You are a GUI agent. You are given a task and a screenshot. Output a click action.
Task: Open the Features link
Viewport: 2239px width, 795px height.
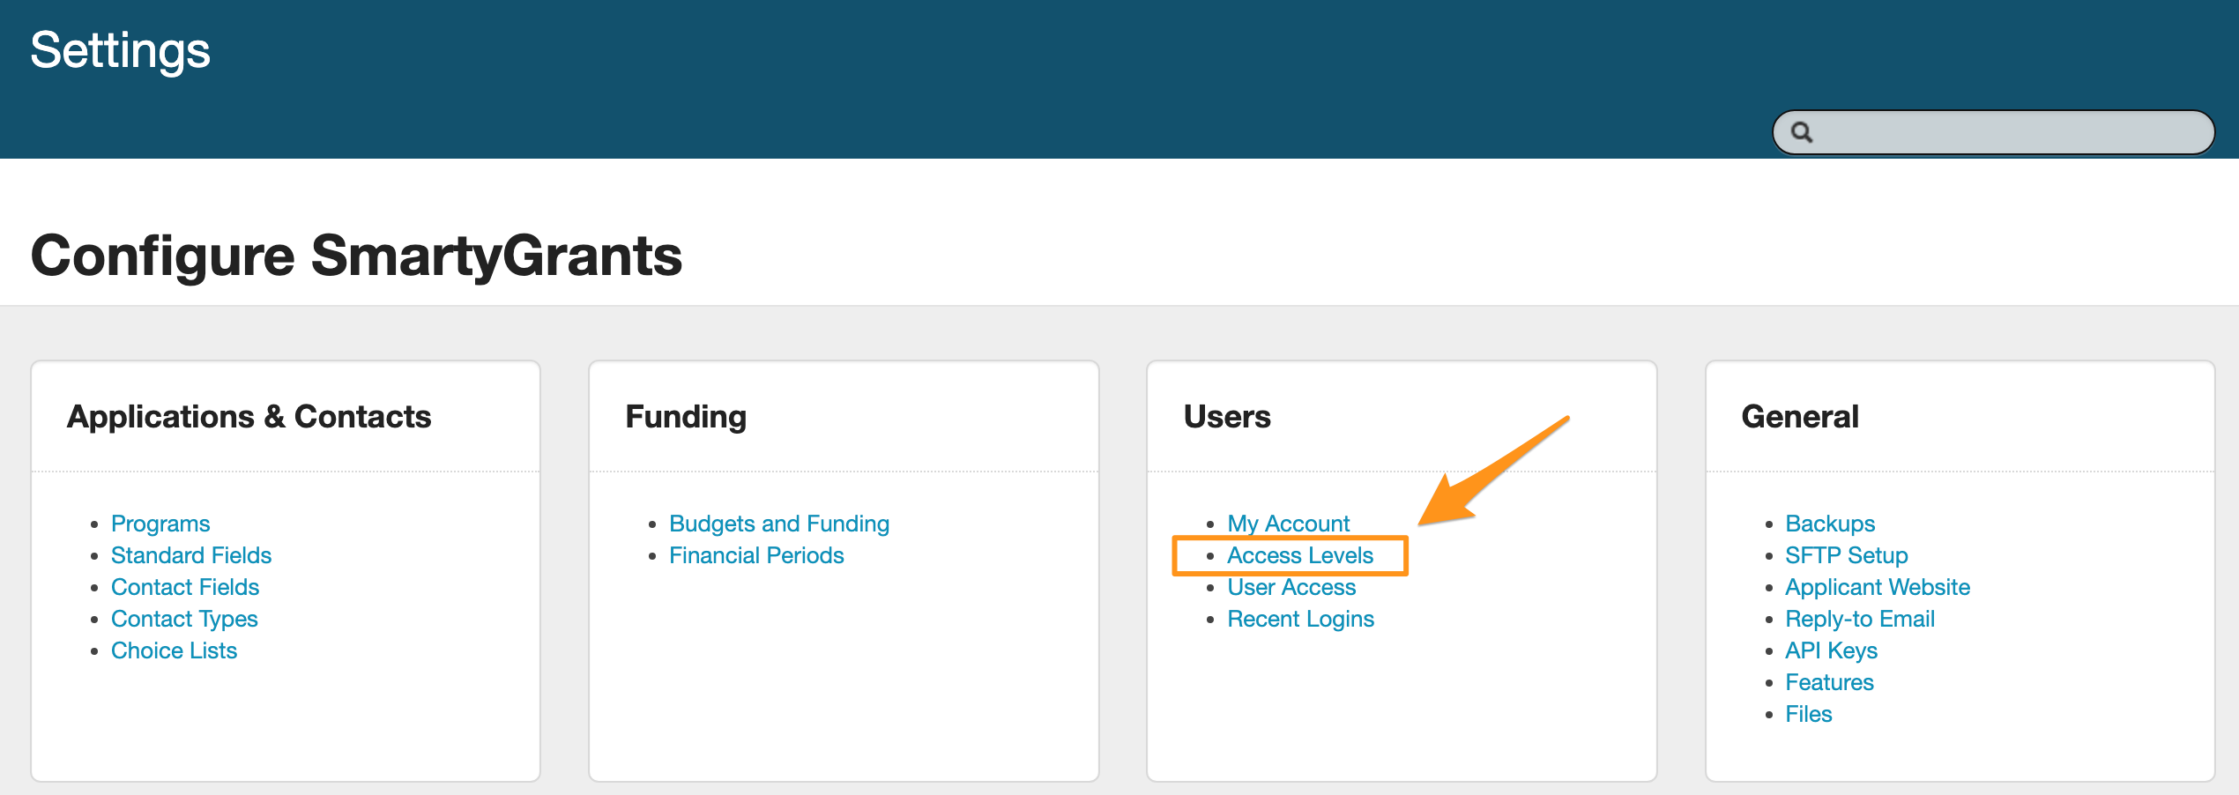tap(1829, 682)
